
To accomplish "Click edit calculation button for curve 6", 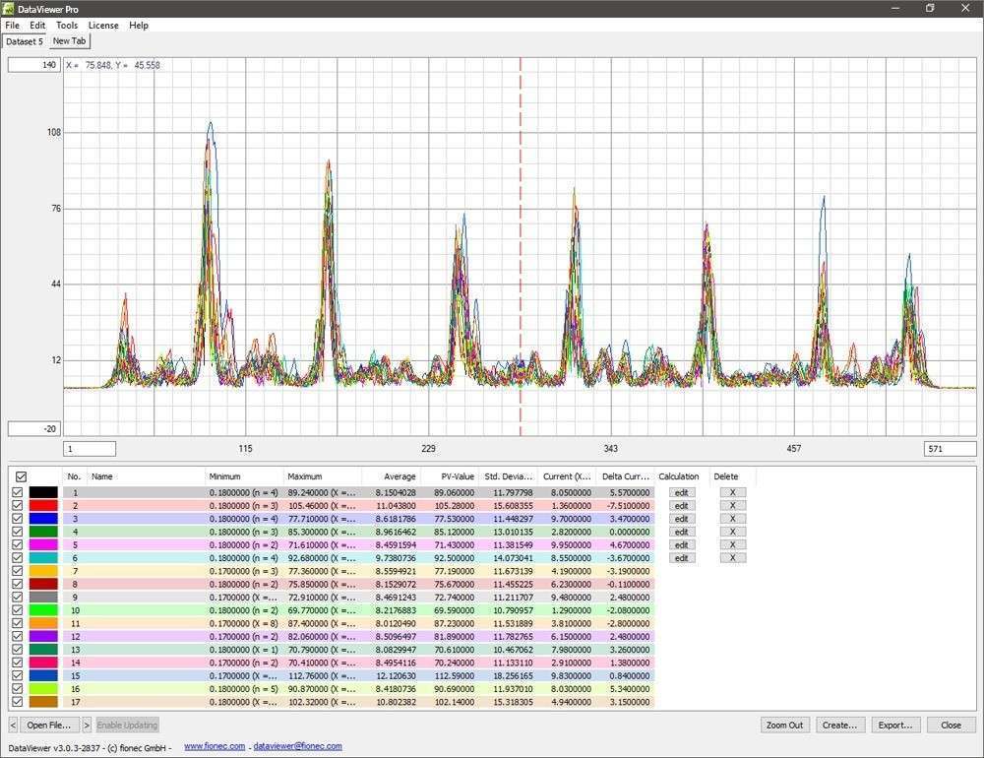I will tap(682, 557).
